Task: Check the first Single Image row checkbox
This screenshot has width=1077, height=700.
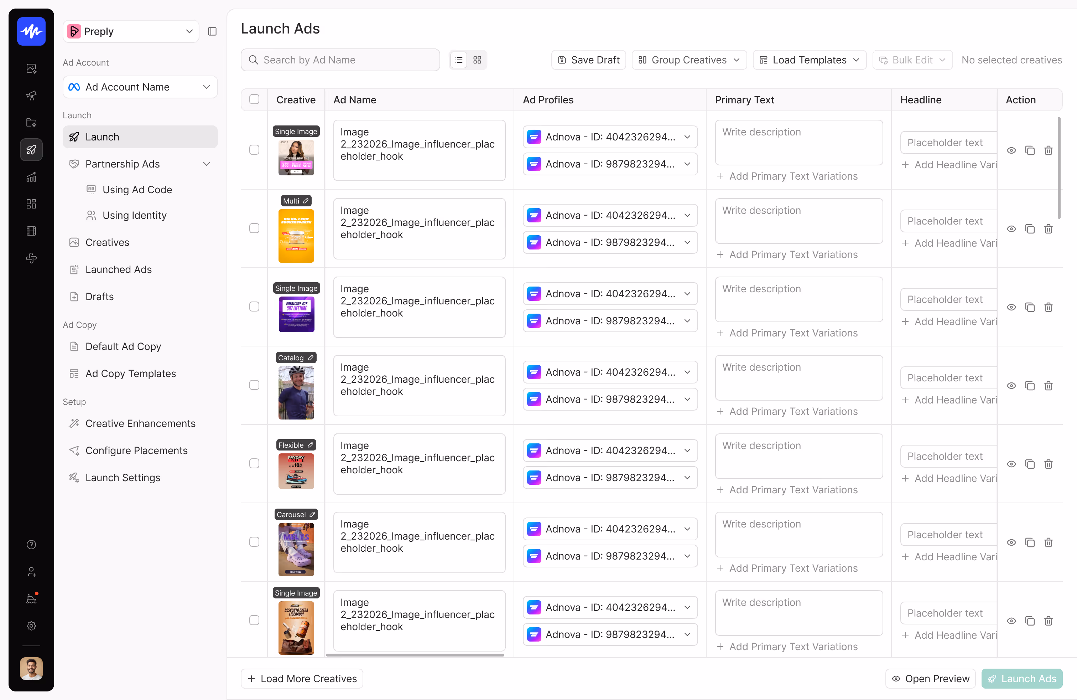Action: (254, 150)
